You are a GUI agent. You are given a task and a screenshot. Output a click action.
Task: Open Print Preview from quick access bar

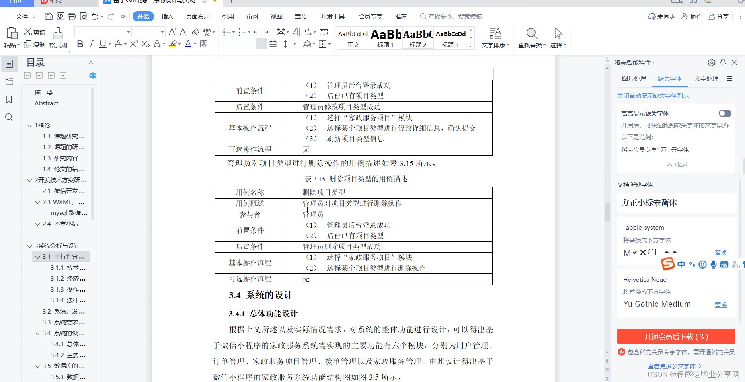[84, 16]
